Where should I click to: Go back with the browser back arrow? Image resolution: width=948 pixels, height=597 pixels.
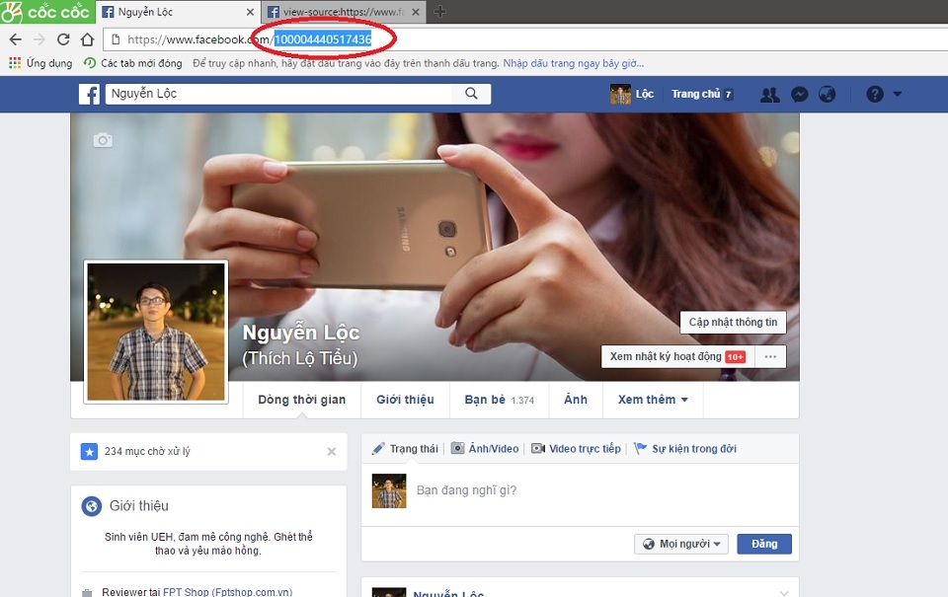[x=15, y=39]
